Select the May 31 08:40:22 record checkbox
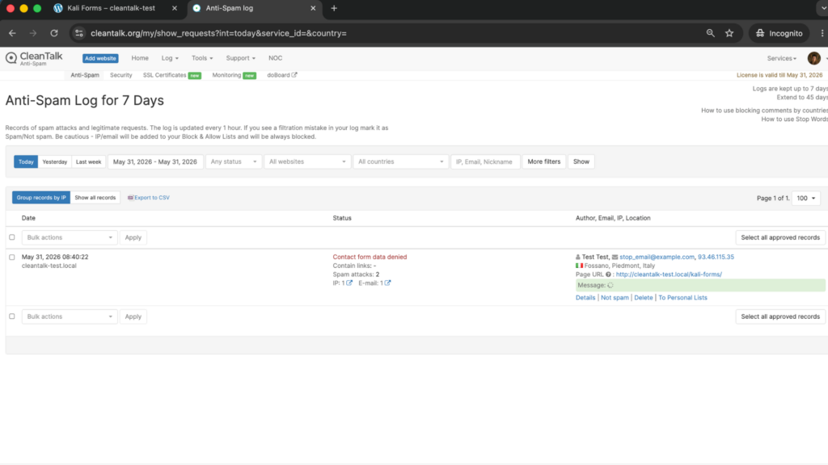828x465 pixels. 12,258
